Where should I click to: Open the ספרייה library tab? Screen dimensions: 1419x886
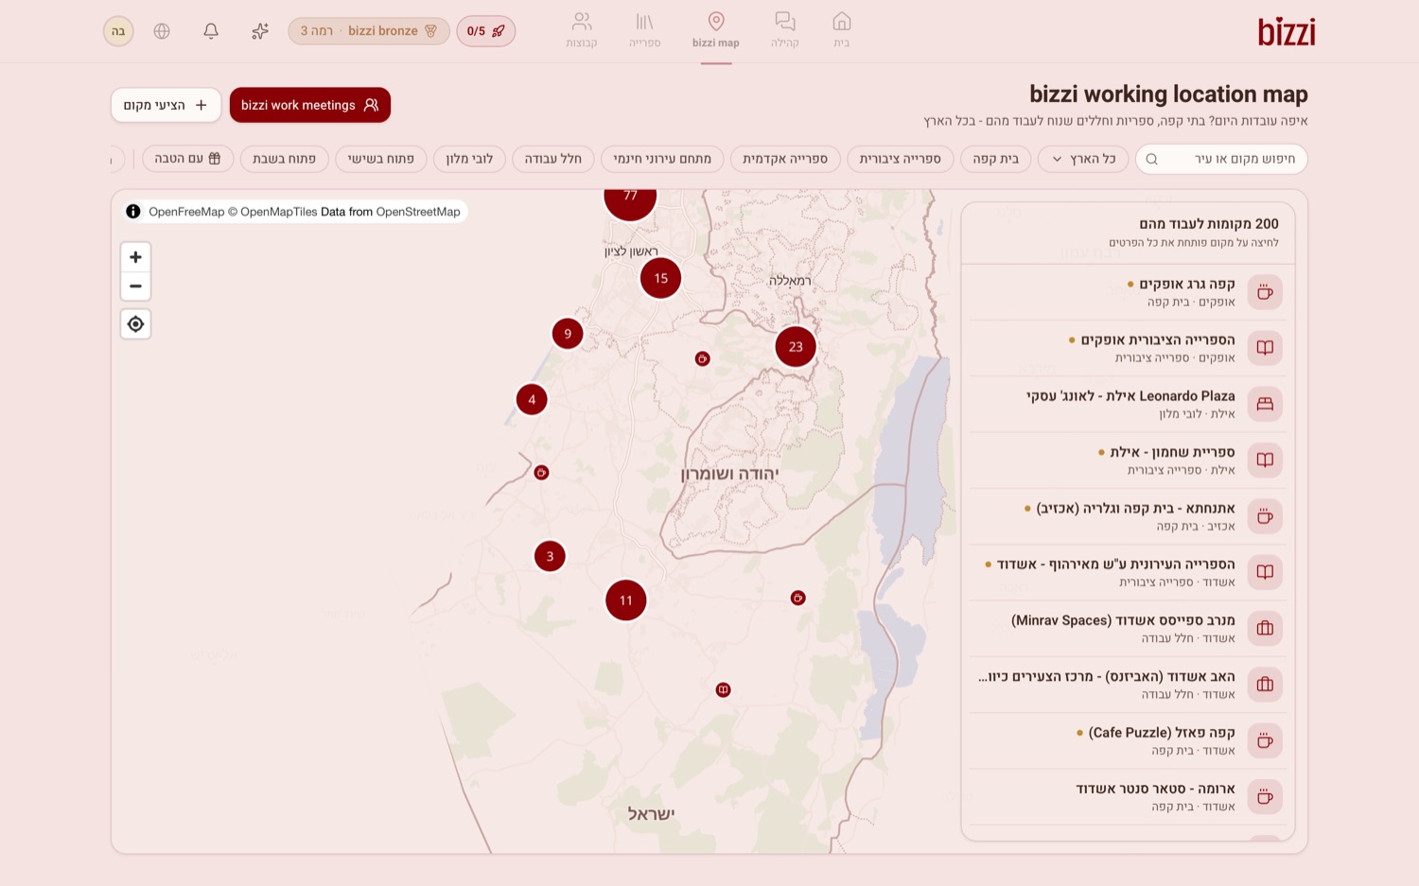click(644, 30)
